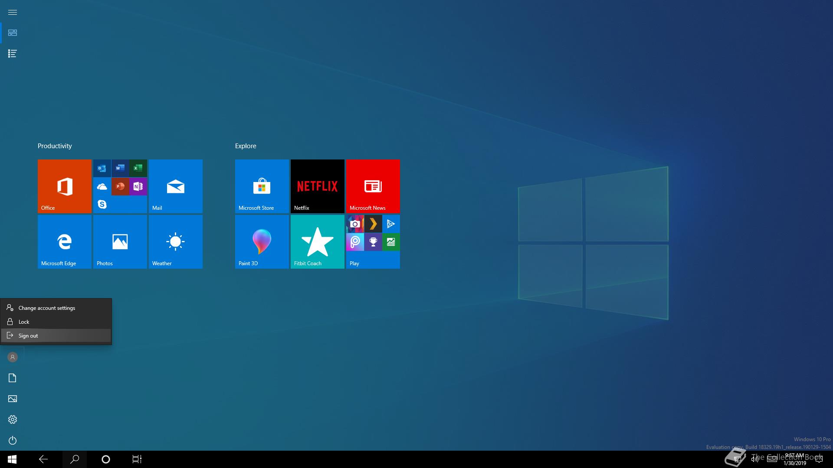Open the Mail tile

coord(176,186)
